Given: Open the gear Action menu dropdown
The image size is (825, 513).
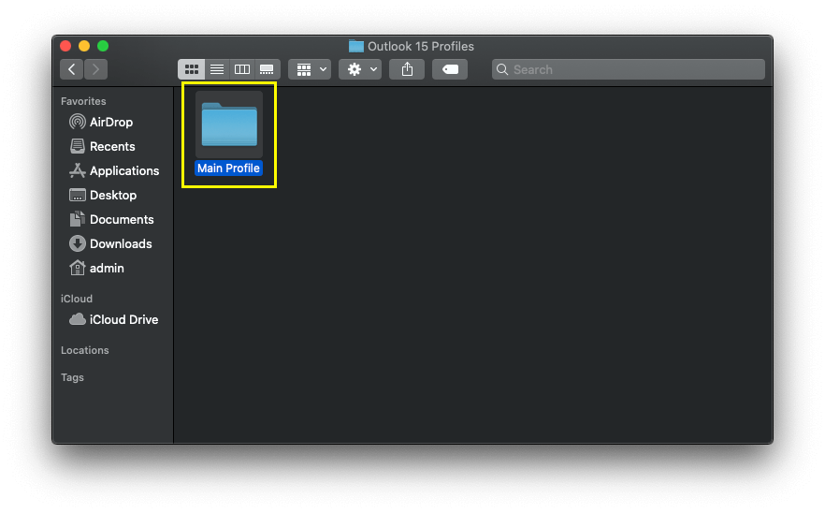Looking at the screenshot, I should tap(360, 69).
